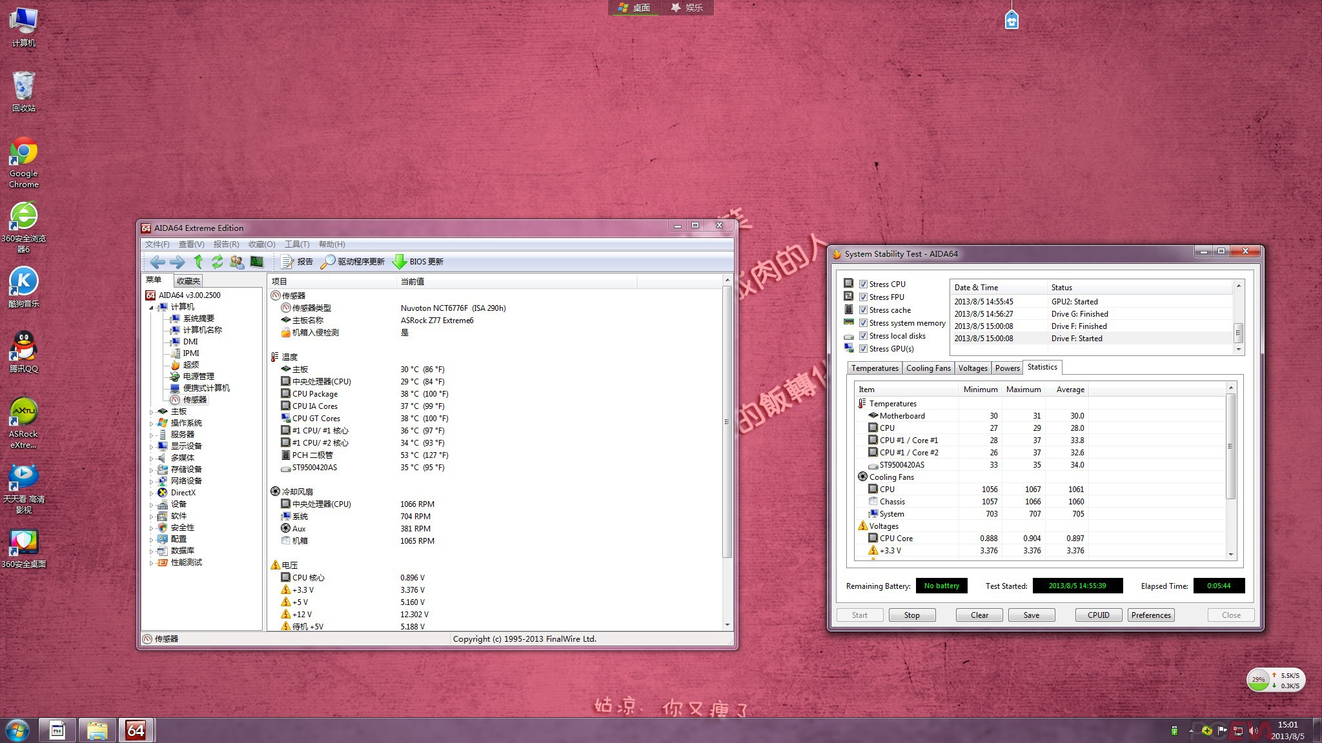Switch to the Powers tab
Image resolution: width=1322 pixels, height=743 pixels.
1007,368
